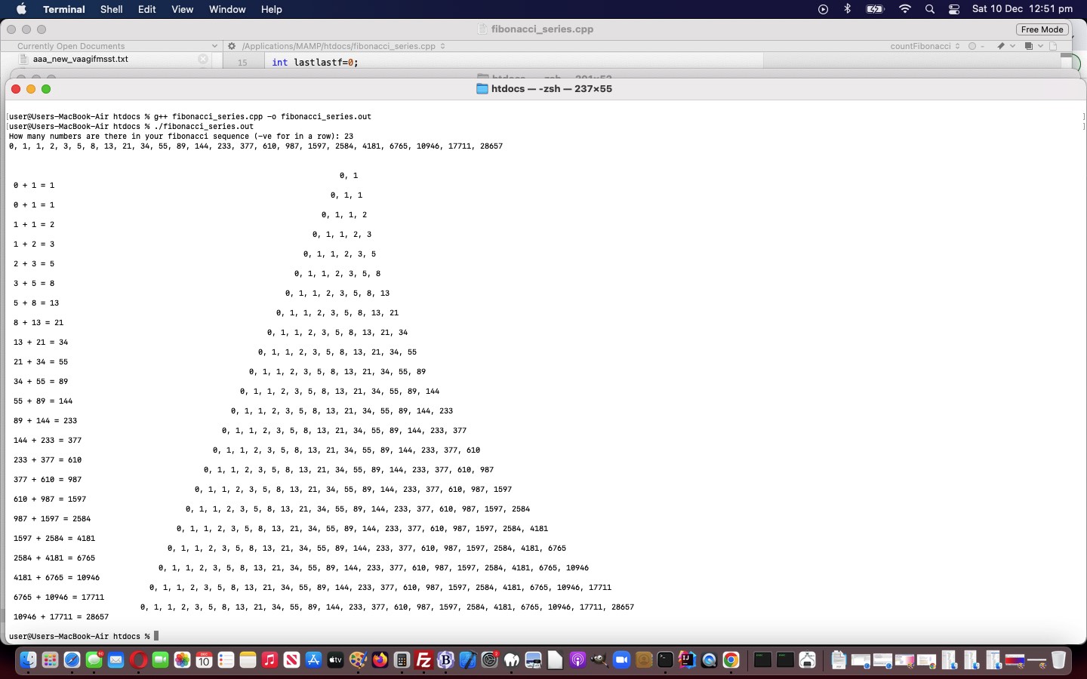Click the gear settings icon in BBEdit
Image resolution: width=1087 pixels, height=679 pixels.
[232, 46]
